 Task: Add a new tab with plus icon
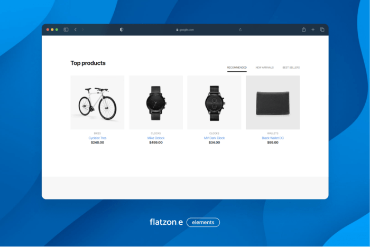[313, 30]
